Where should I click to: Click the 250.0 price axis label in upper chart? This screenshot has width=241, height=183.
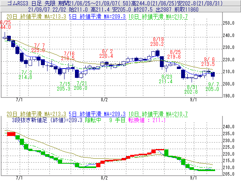(x=229, y=23)
